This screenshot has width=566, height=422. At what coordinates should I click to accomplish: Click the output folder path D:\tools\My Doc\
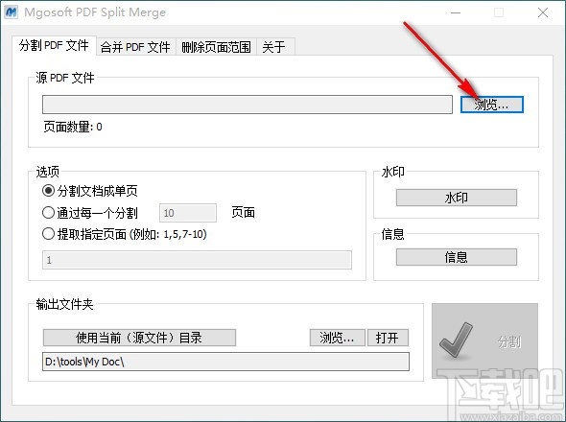click(x=226, y=362)
